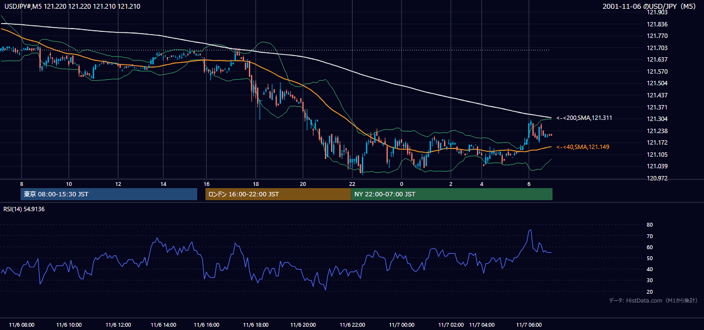The image size is (704, 330).
Task: Click hour label 2 under price chart
Action: pyautogui.click(x=451, y=184)
